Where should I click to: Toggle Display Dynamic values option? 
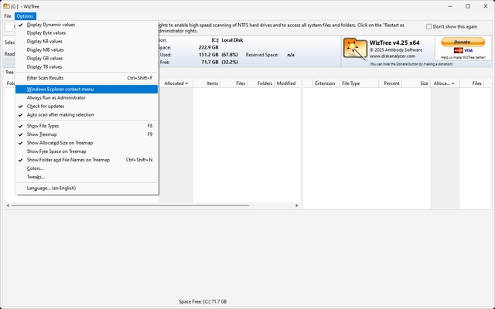[x=87, y=25]
